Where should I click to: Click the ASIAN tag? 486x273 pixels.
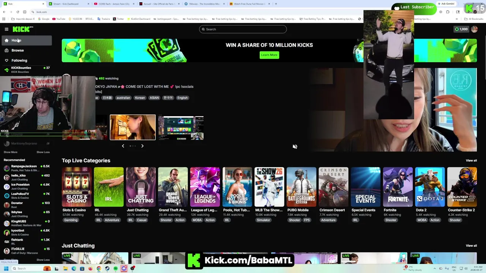154,98
